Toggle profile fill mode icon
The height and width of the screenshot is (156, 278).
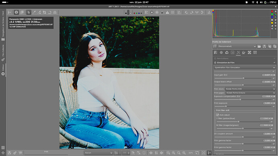(215, 46)
